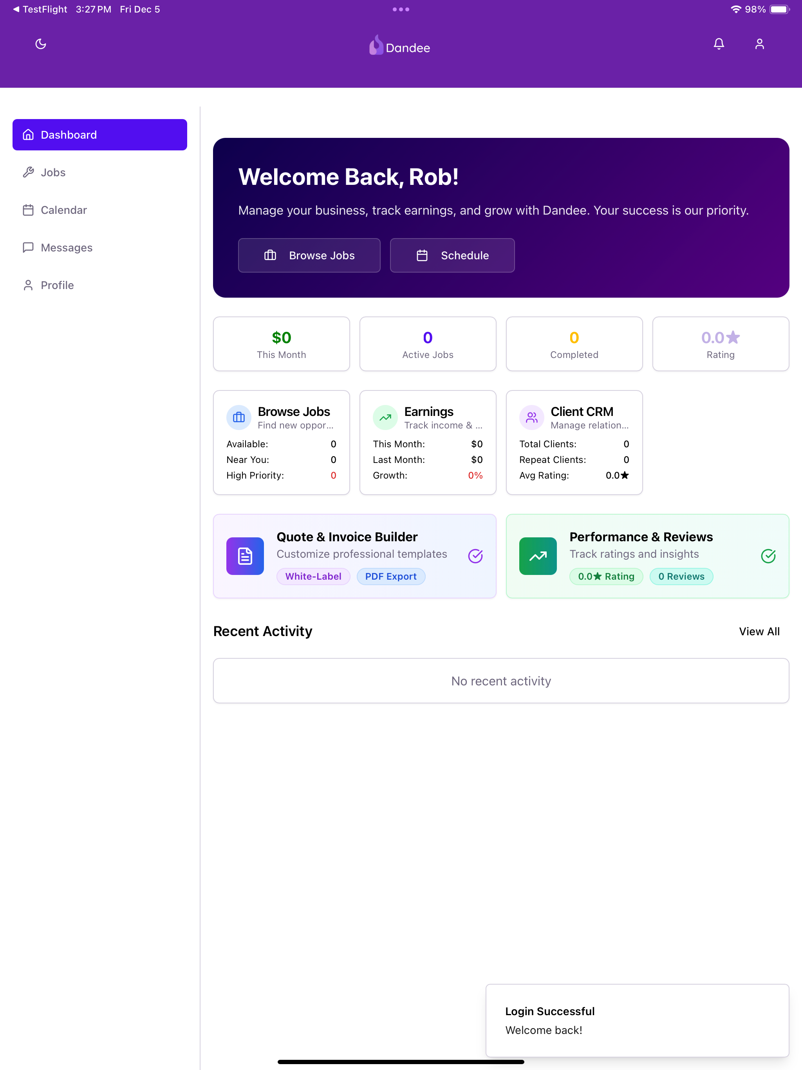Toggle dark mode with the moon icon

click(41, 44)
